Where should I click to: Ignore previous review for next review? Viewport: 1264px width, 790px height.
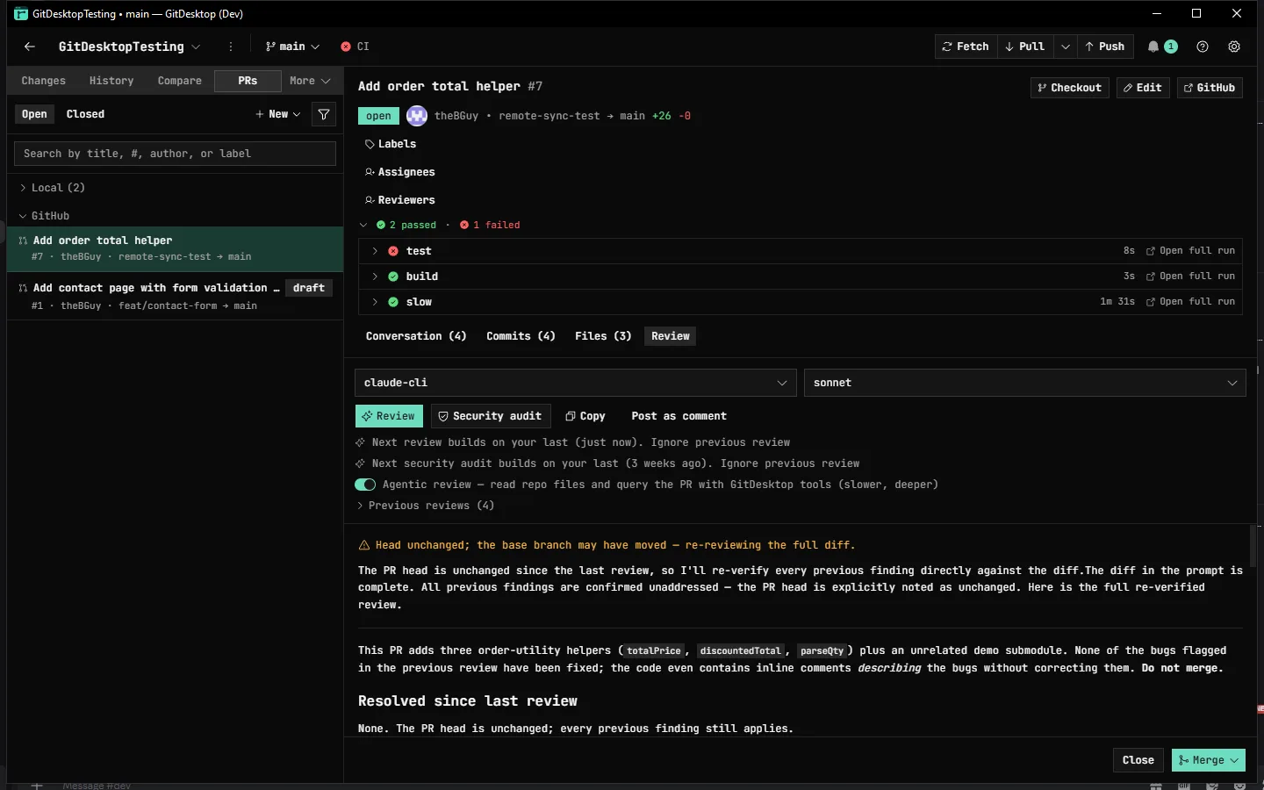(x=720, y=442)
